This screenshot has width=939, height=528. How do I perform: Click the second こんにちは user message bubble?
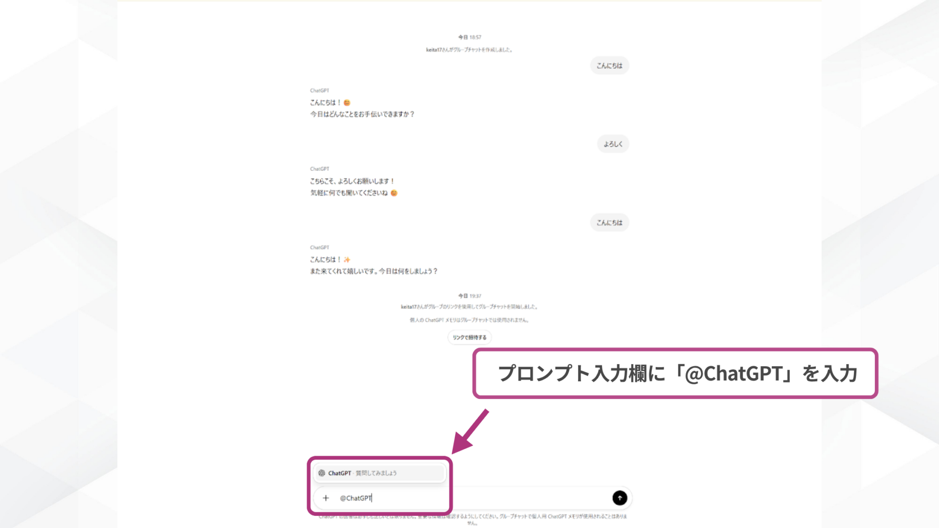click(609, 222)
